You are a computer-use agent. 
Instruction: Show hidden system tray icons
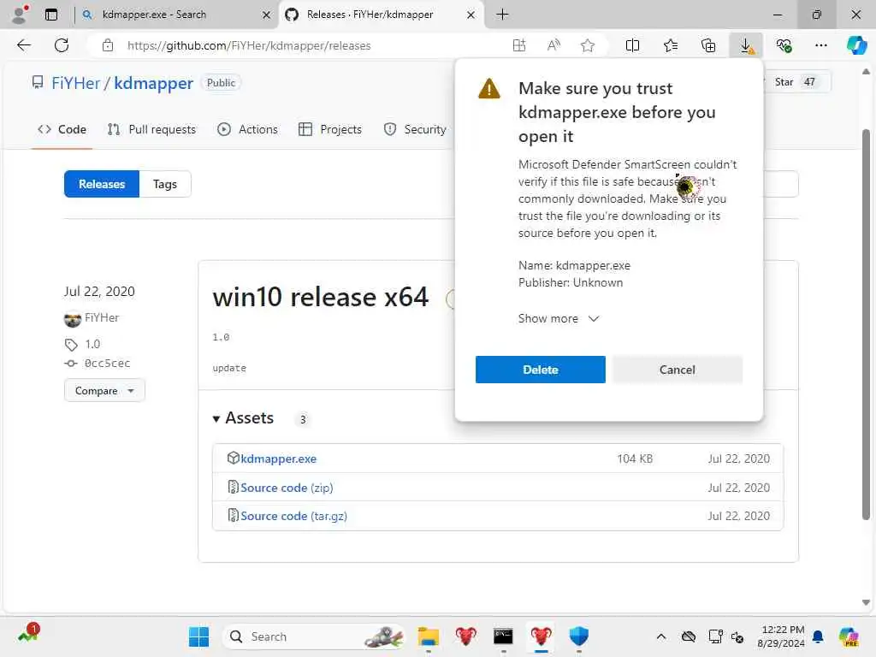click(x=661, y=636)
